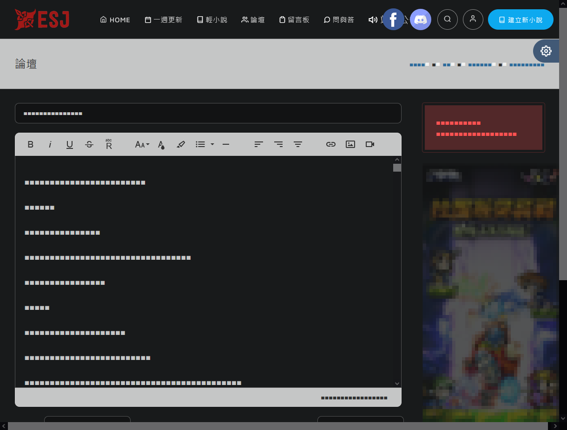
Task: Insert a horizontal rule line
Action: 226,144
